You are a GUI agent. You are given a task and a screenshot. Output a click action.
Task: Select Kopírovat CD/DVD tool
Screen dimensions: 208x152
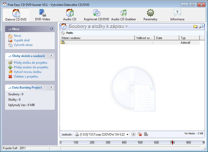click(x=97, y=15)
